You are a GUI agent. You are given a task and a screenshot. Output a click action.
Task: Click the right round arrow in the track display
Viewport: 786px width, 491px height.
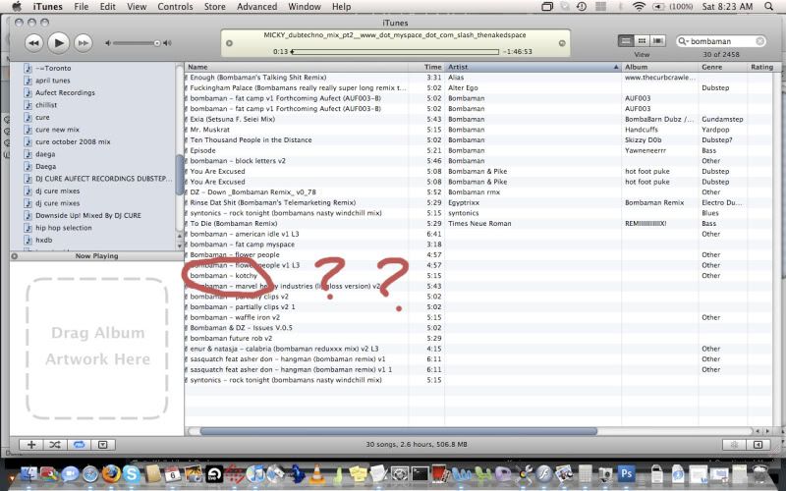pos(562,43)
